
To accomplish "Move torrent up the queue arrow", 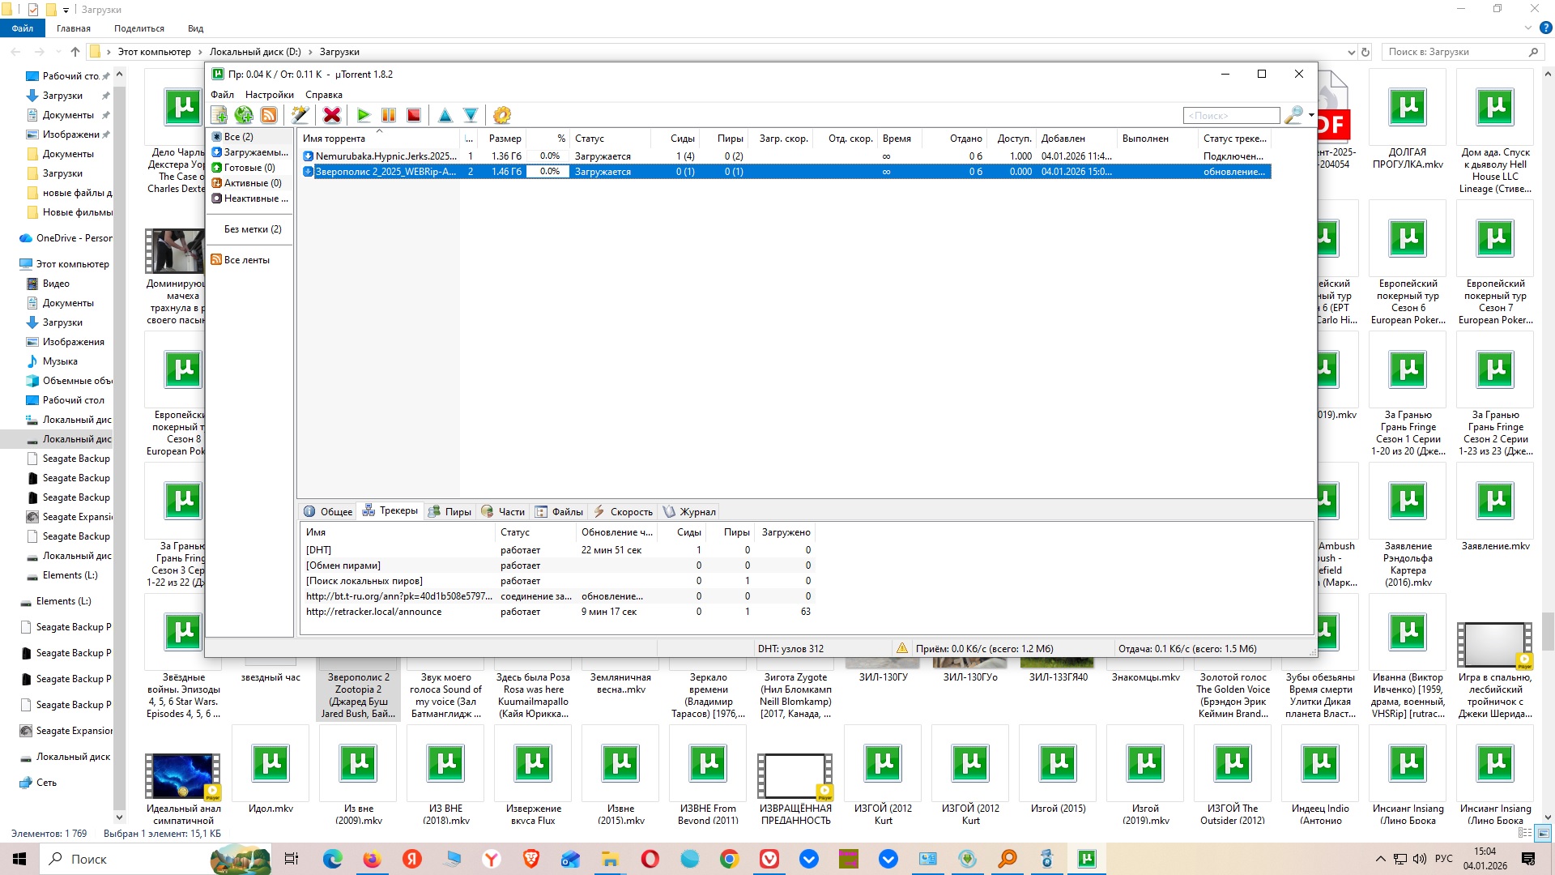I will pyautogui.click(x=445, y=115).
